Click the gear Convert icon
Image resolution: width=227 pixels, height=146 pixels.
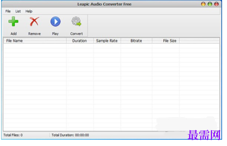pyautogui.click(x=76, y=21)
